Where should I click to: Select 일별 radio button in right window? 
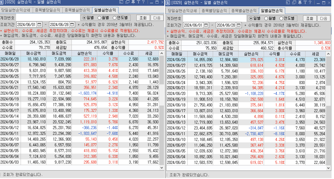[251, 18]
